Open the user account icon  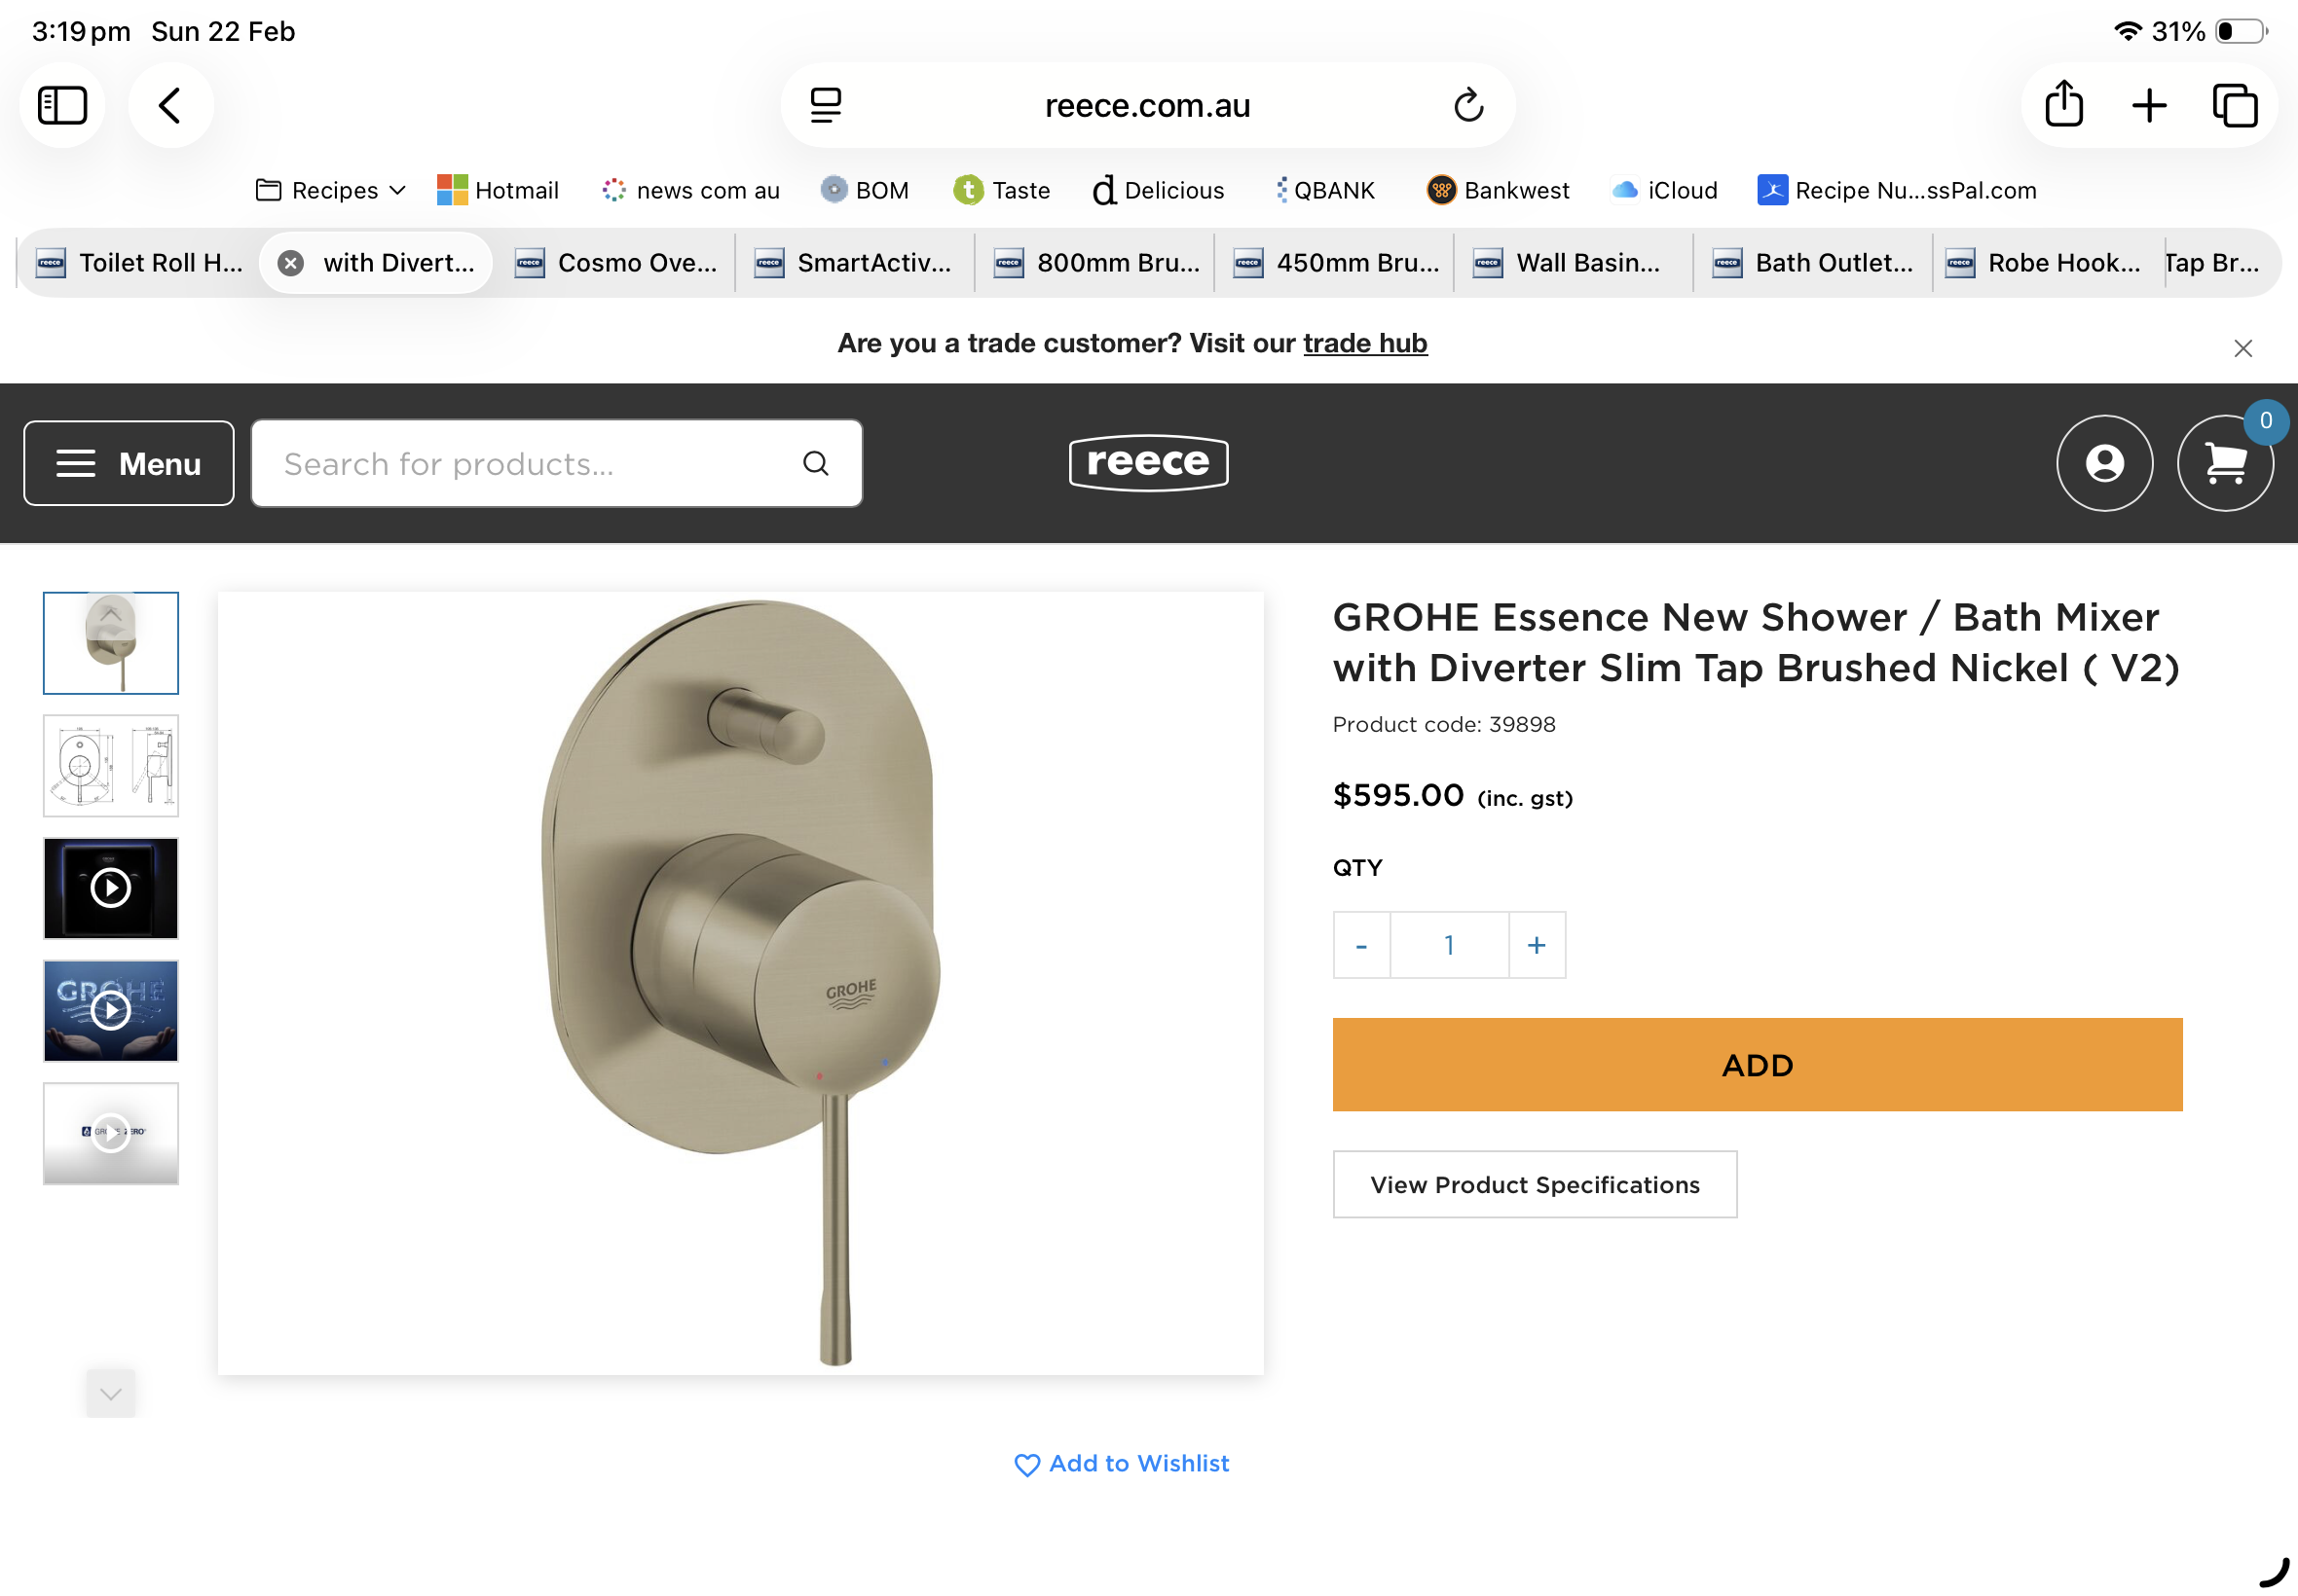click(2104, 463)
